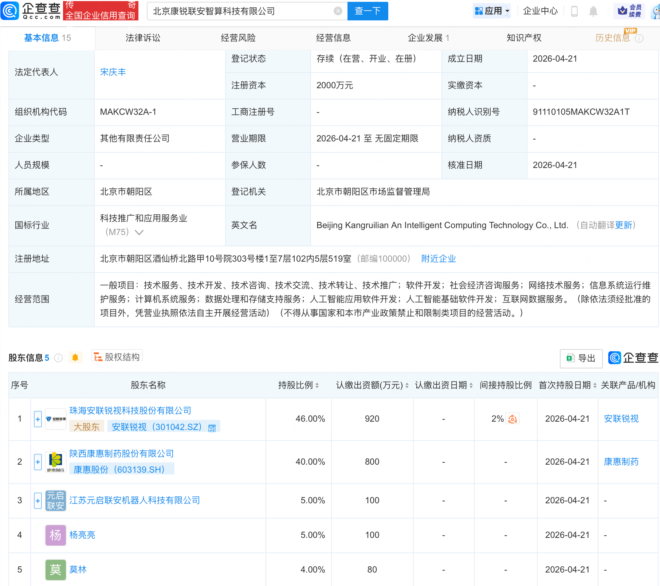Screen dimensions: 660x586
Task: Open the 知识产权 tab
Action: [523, 38]
